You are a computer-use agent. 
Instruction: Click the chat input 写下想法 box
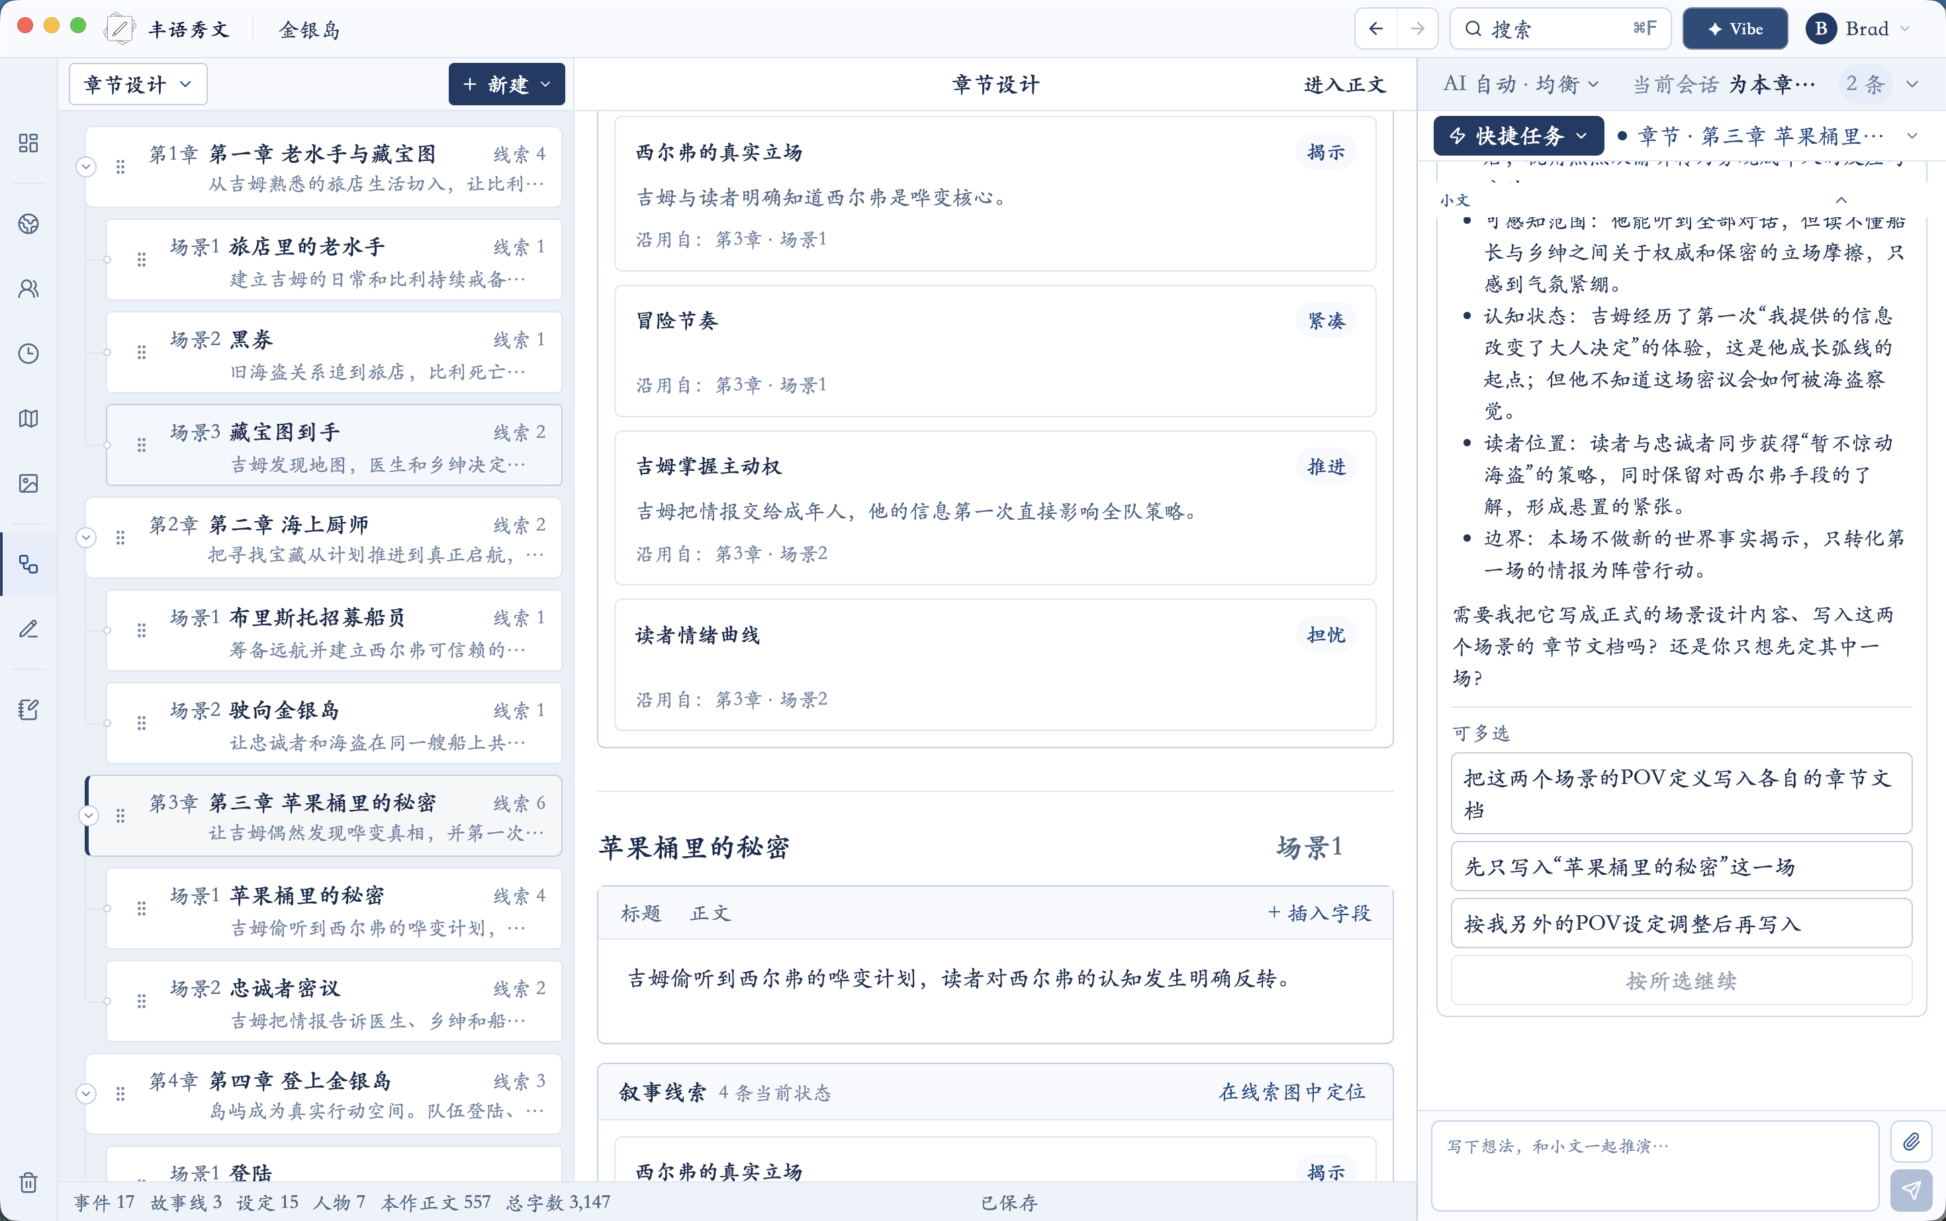(1655, 1165)
